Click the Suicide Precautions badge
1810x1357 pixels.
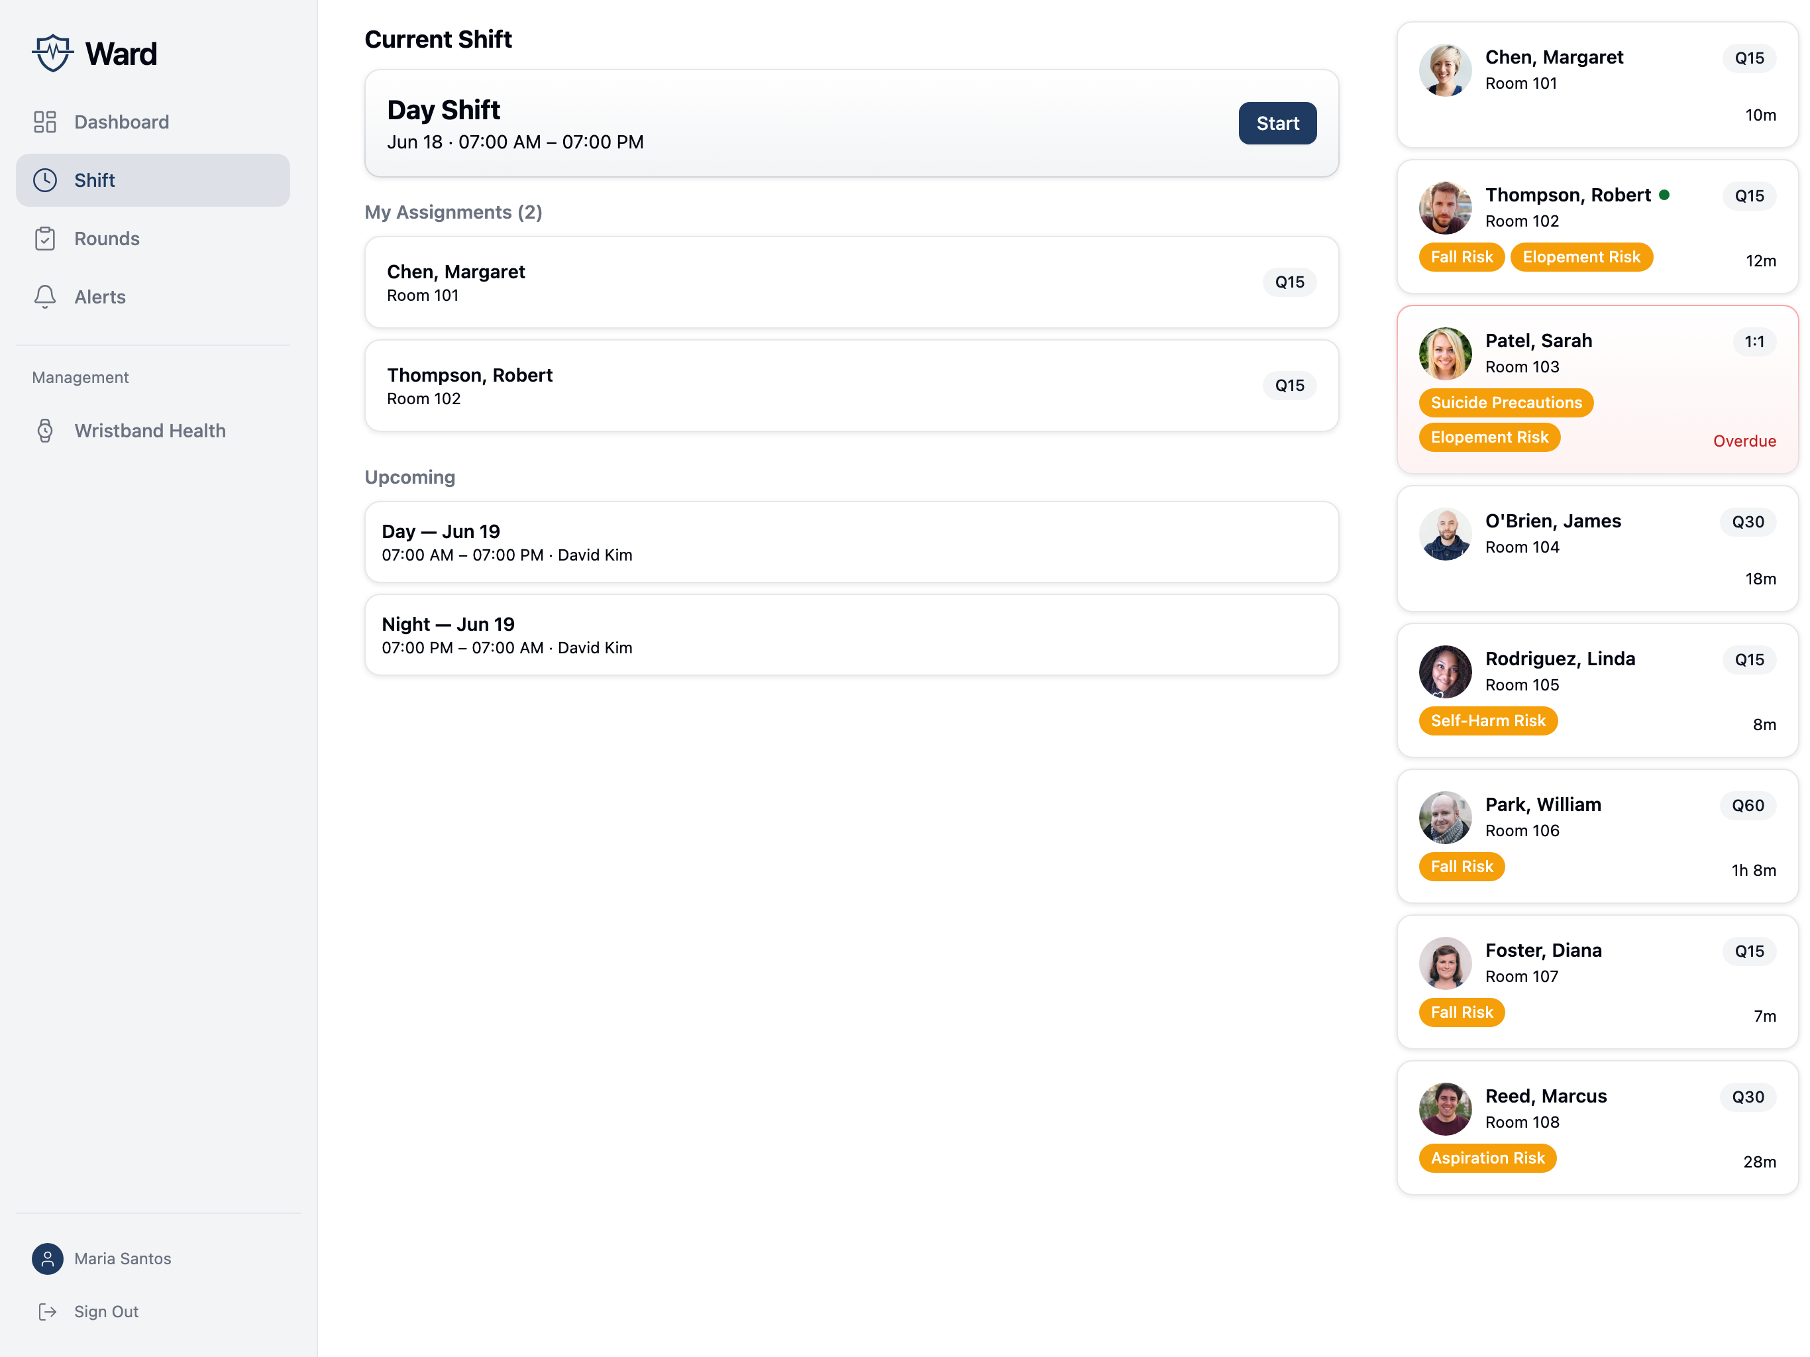(1506, 403)
